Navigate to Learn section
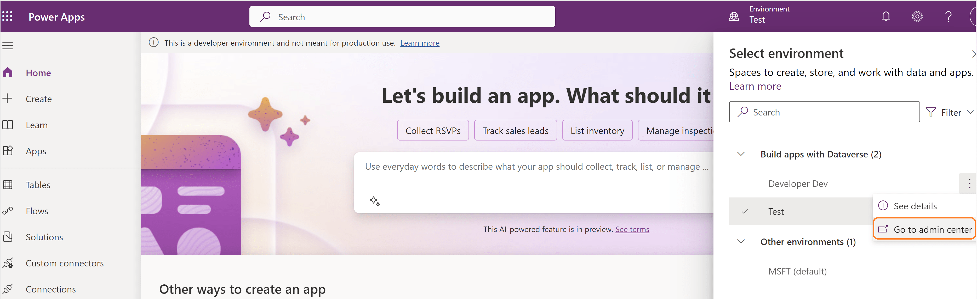The width and height of the screenshot is (977, 299). coord(36,125)
